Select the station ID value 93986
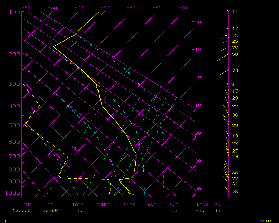Screen dimensions: 279x223 point(50,210)
